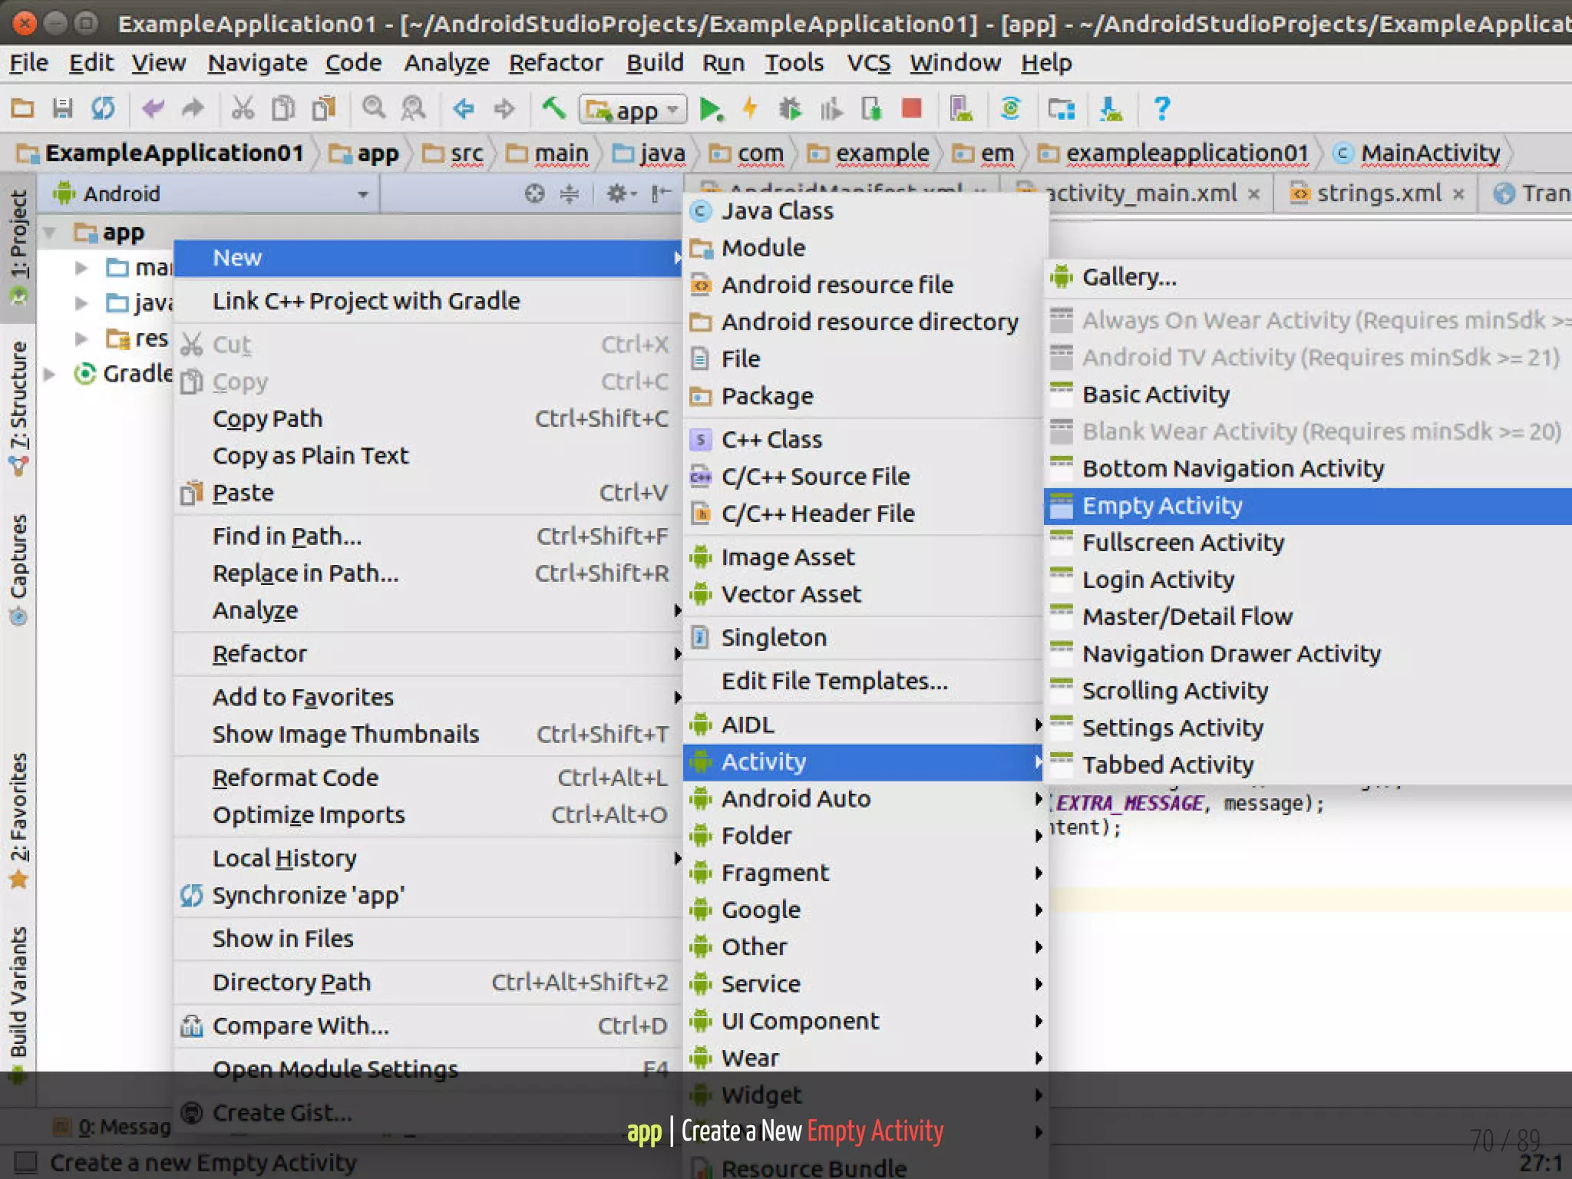
Task: Click Compare With... in context menu
Action: (x=428, y=1026)
